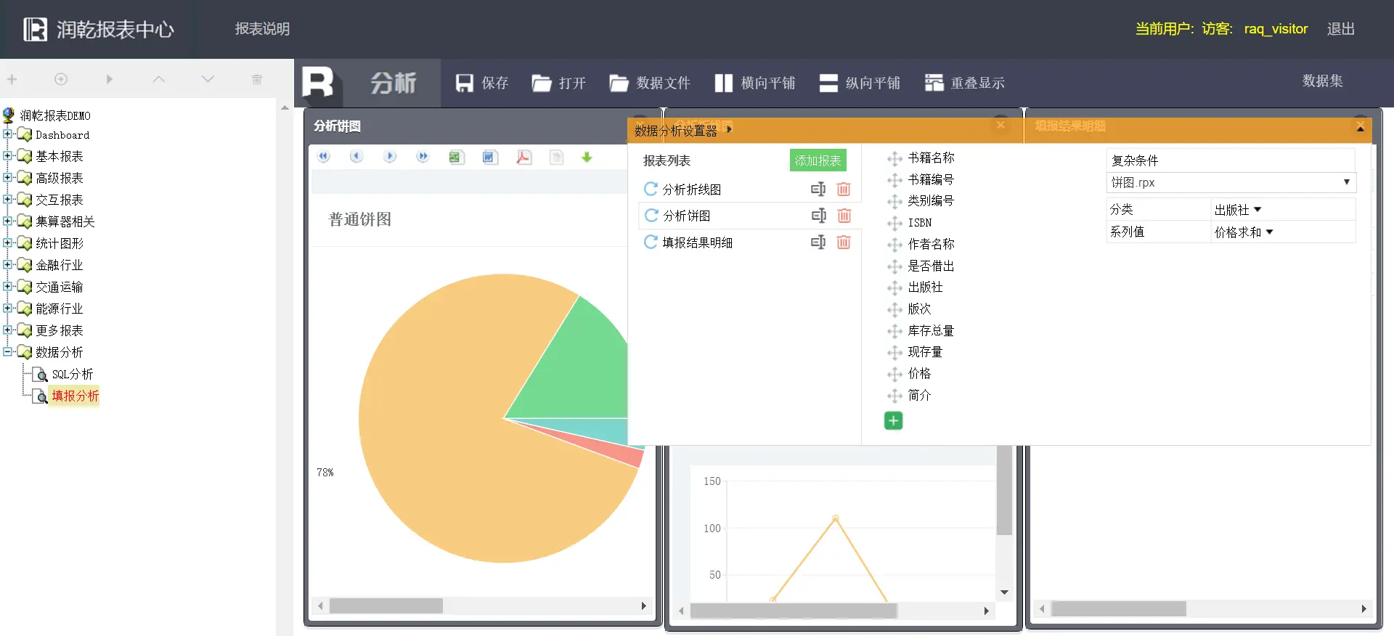This screenshot has width=1394, height=636.
Task: Expand the 基本报表 folder
Action: (x=7, y=155)
